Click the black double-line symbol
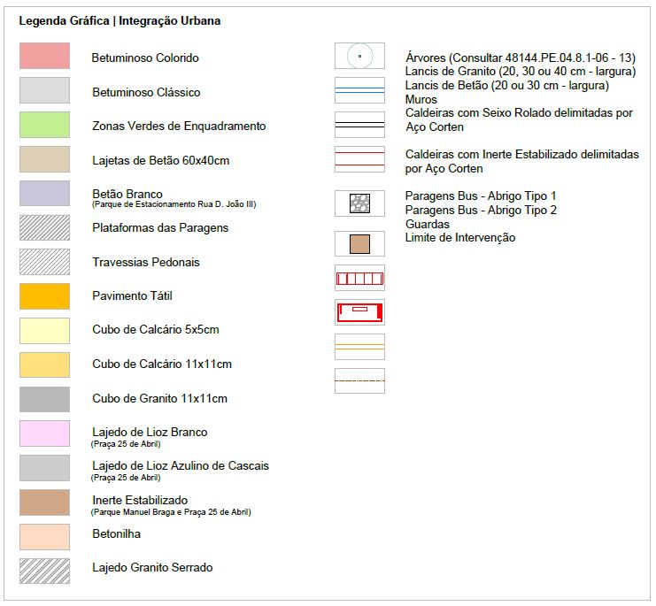Screen dimensions: 656x606 tap(359, 125)
